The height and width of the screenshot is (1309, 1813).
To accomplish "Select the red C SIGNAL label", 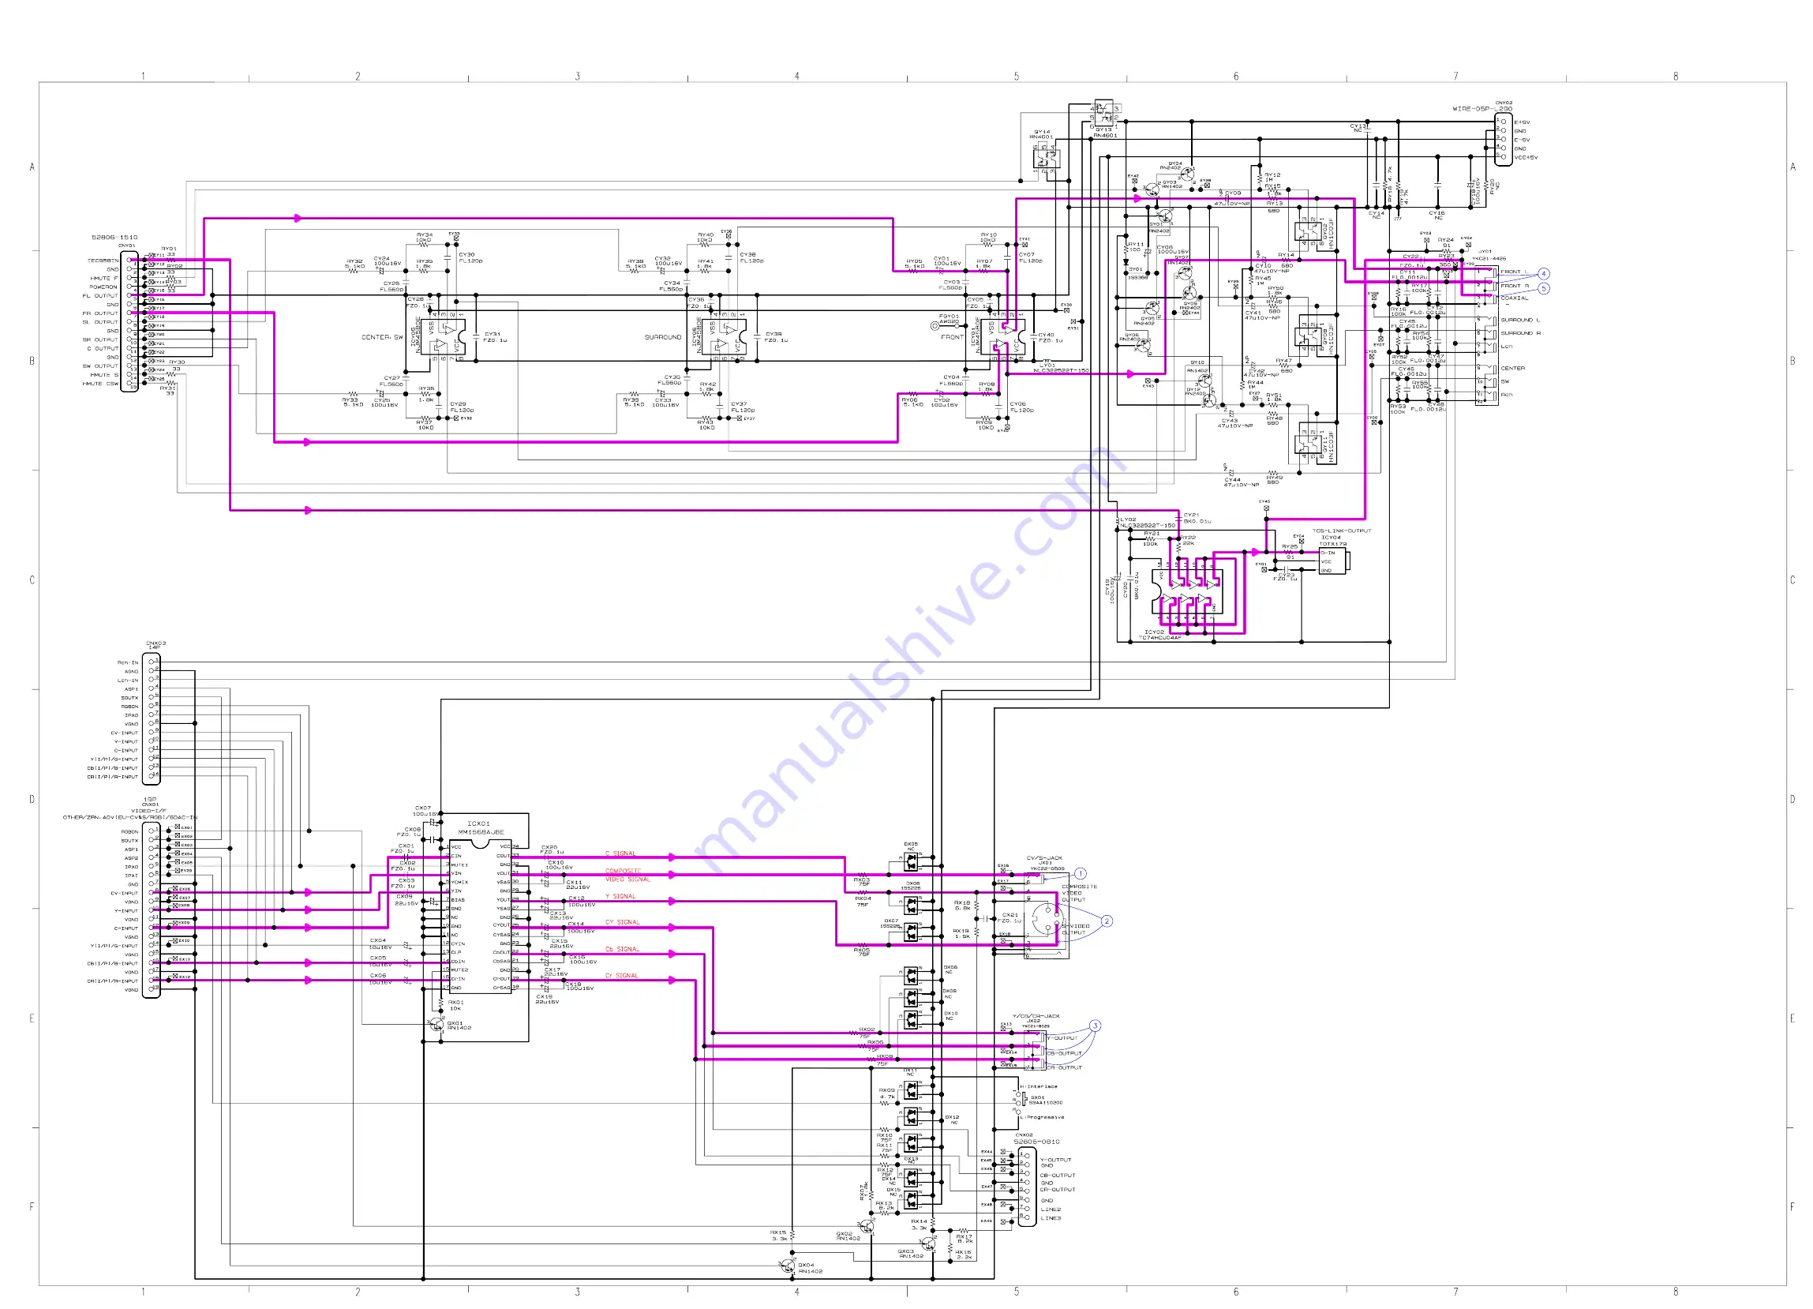I will [620, 853].
